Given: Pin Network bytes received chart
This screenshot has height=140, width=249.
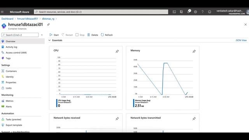Looking at the screenshot, I should coord(117,119).
